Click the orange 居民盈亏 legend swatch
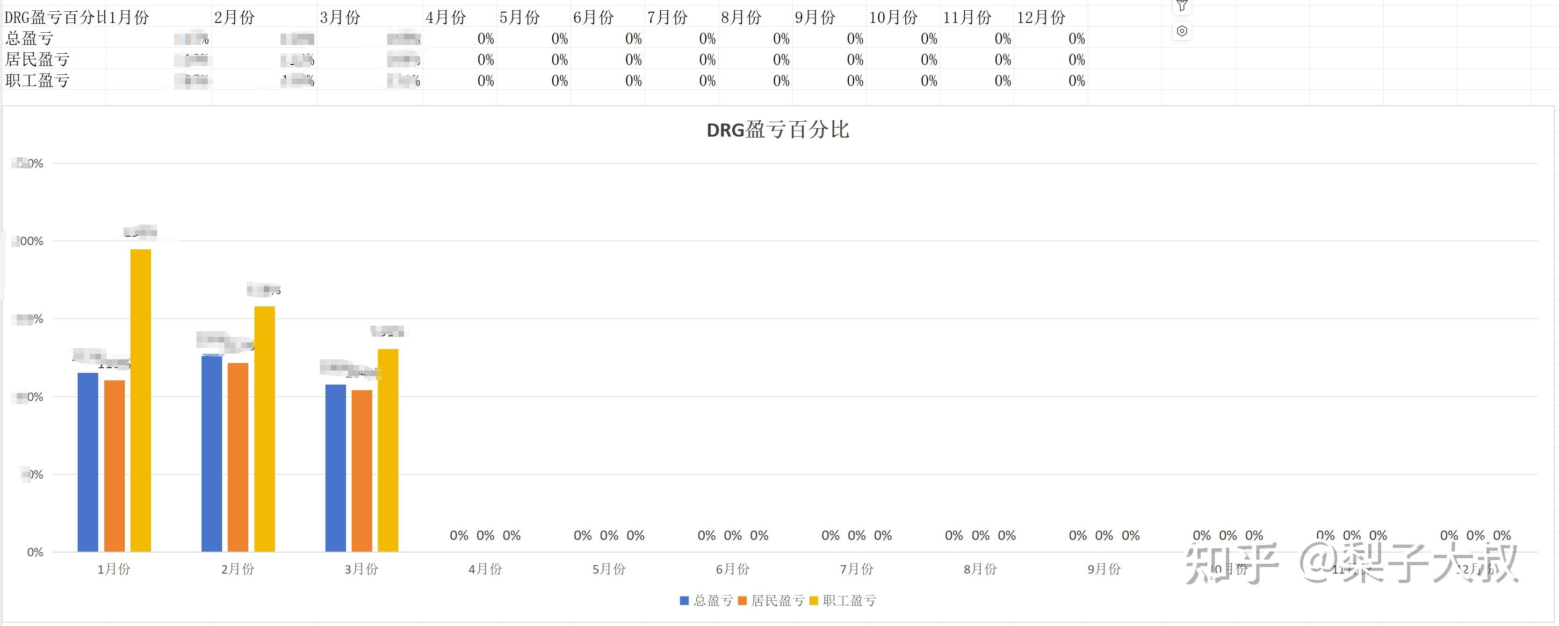Screen dimensions: 1559x626 (743, 601)
